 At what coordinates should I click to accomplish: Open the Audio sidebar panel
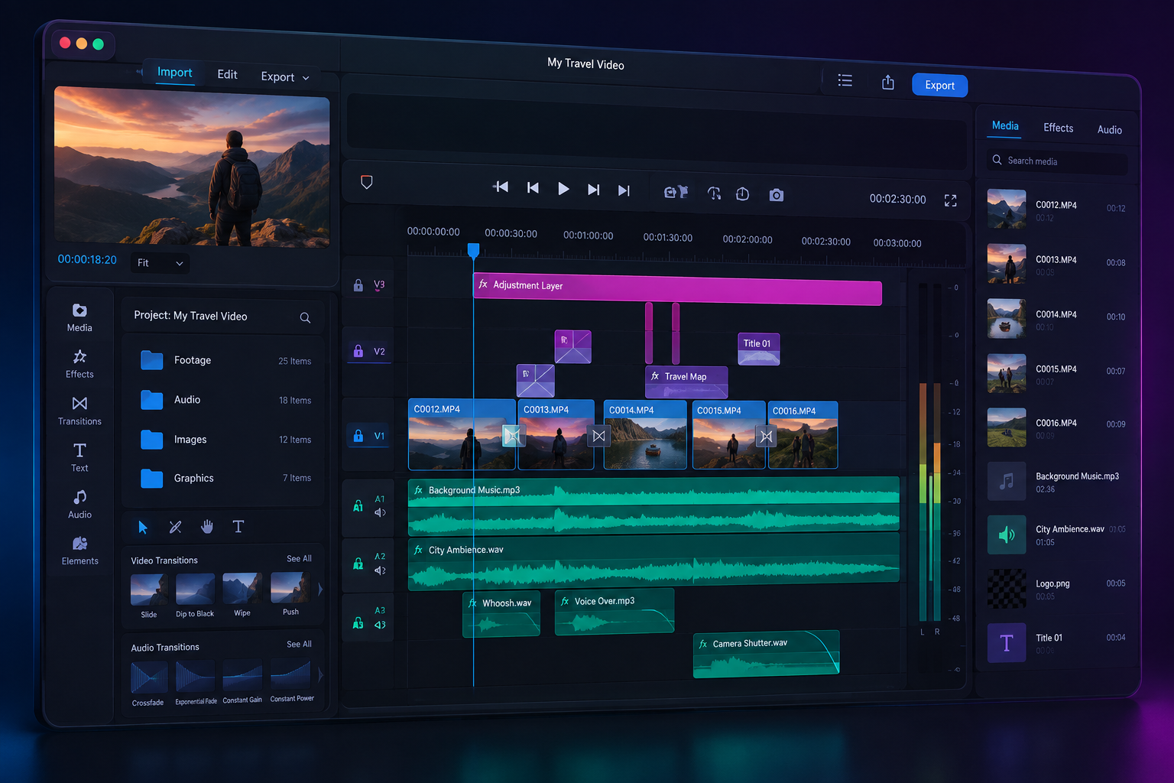(79, 505)
